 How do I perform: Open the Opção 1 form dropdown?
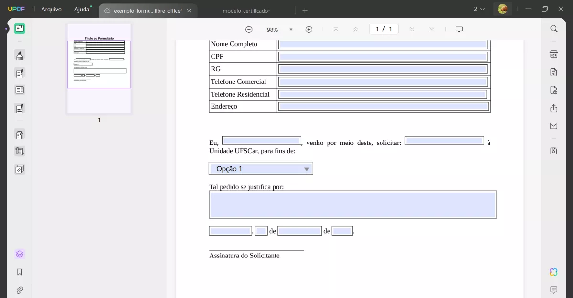[306, 168]
